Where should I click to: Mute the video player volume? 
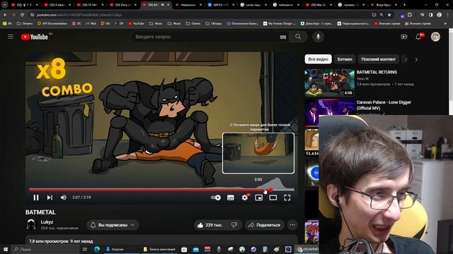pyautogui.click(x=63, y=198)
